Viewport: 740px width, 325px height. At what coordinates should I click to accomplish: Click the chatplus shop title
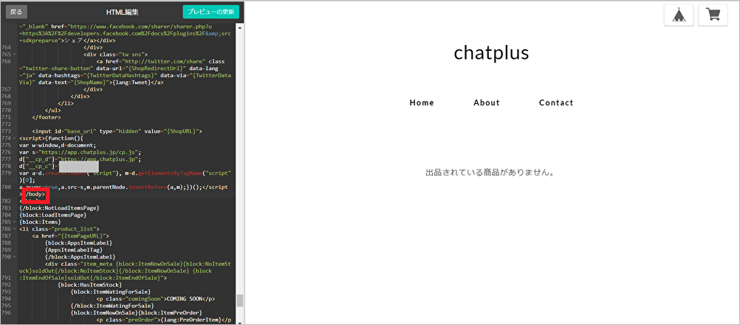(x=491, y=53)
